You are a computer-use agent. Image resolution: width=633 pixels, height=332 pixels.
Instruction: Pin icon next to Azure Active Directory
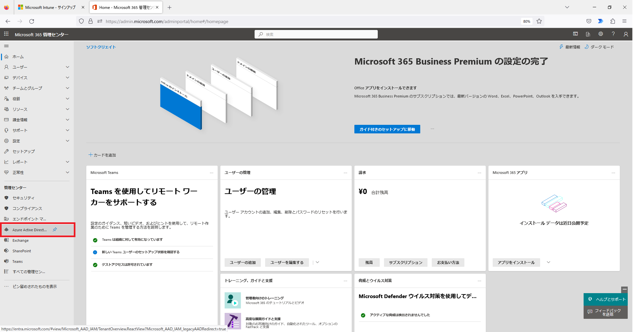(x=55, y=230)
